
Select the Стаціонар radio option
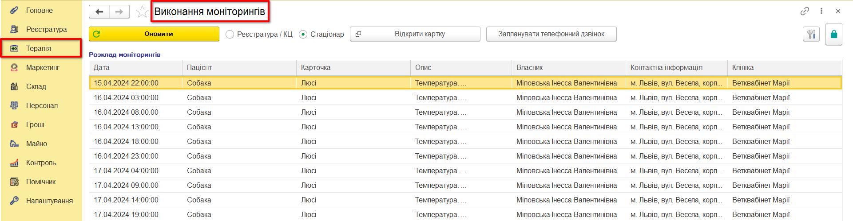(322, 34)
